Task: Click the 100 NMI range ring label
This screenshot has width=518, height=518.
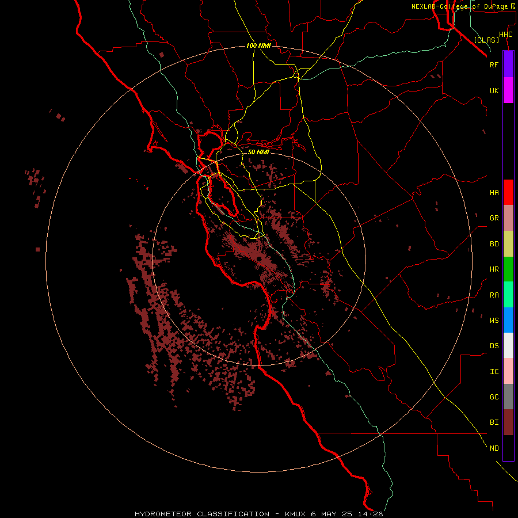Action: [258, 45]
